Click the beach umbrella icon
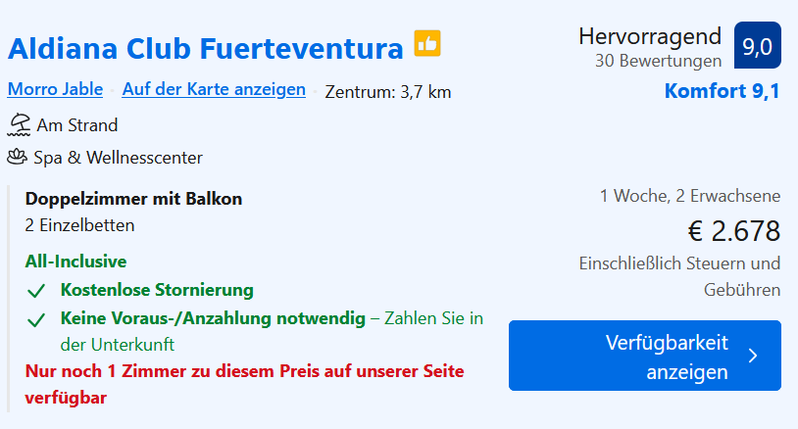The height and width of the screenshot is (429, 798). [19, 124]
